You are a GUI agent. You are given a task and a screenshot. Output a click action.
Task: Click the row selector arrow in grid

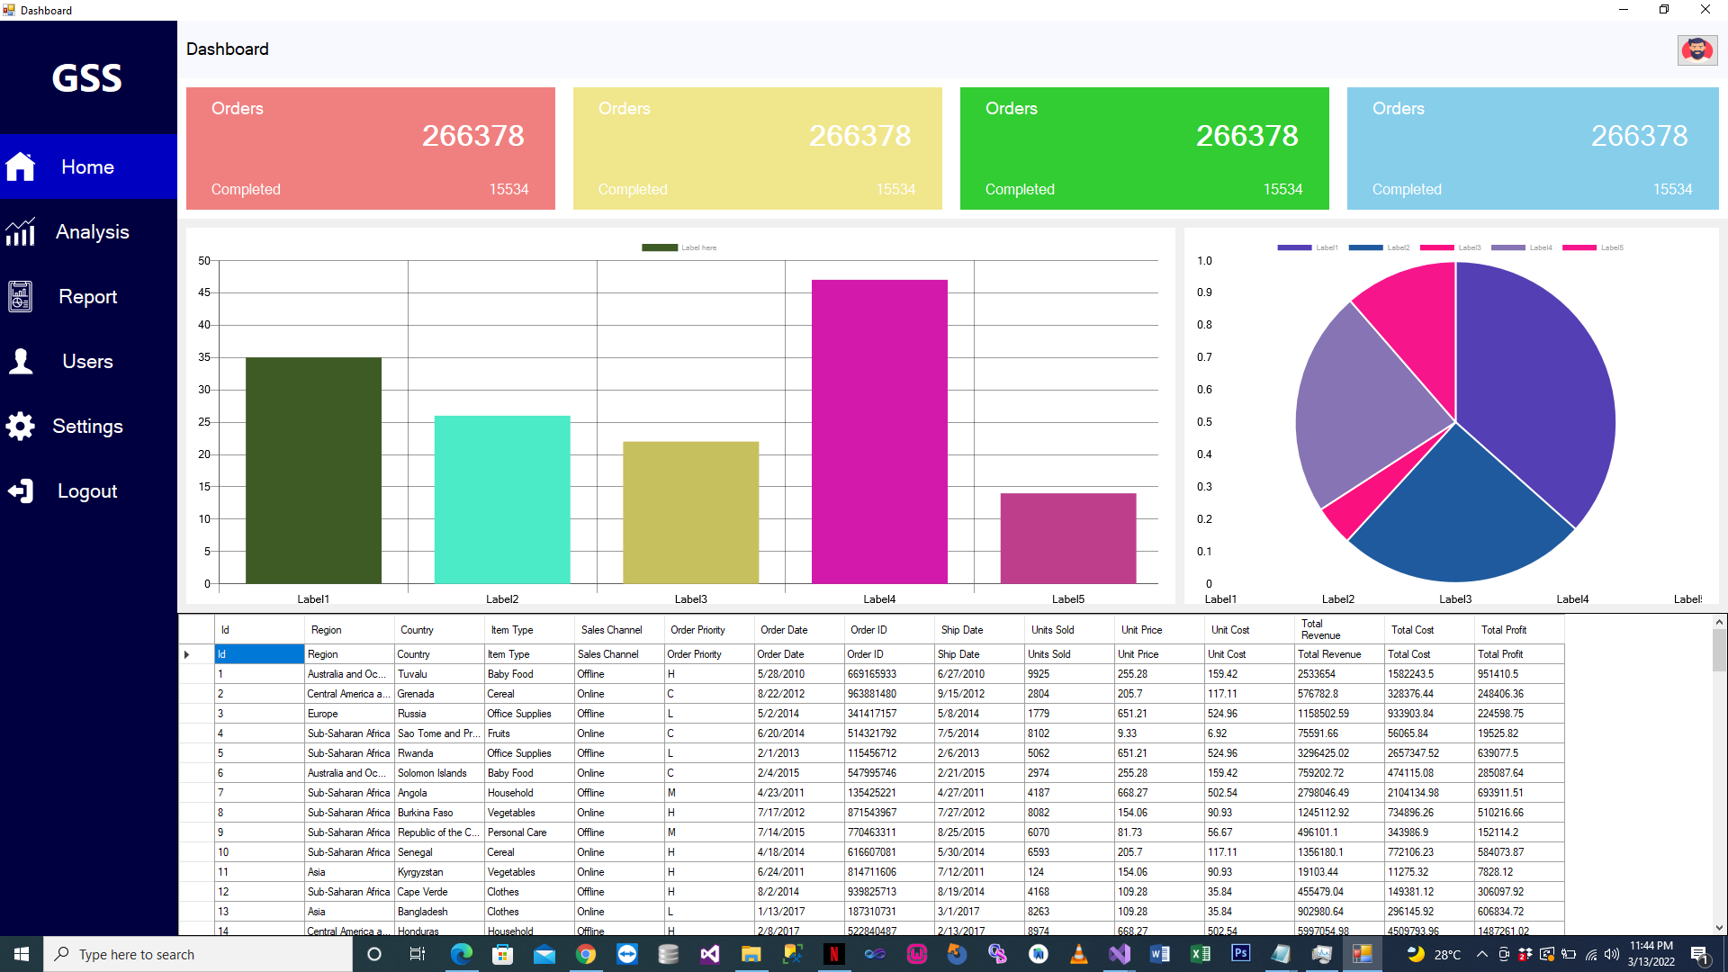187,654
